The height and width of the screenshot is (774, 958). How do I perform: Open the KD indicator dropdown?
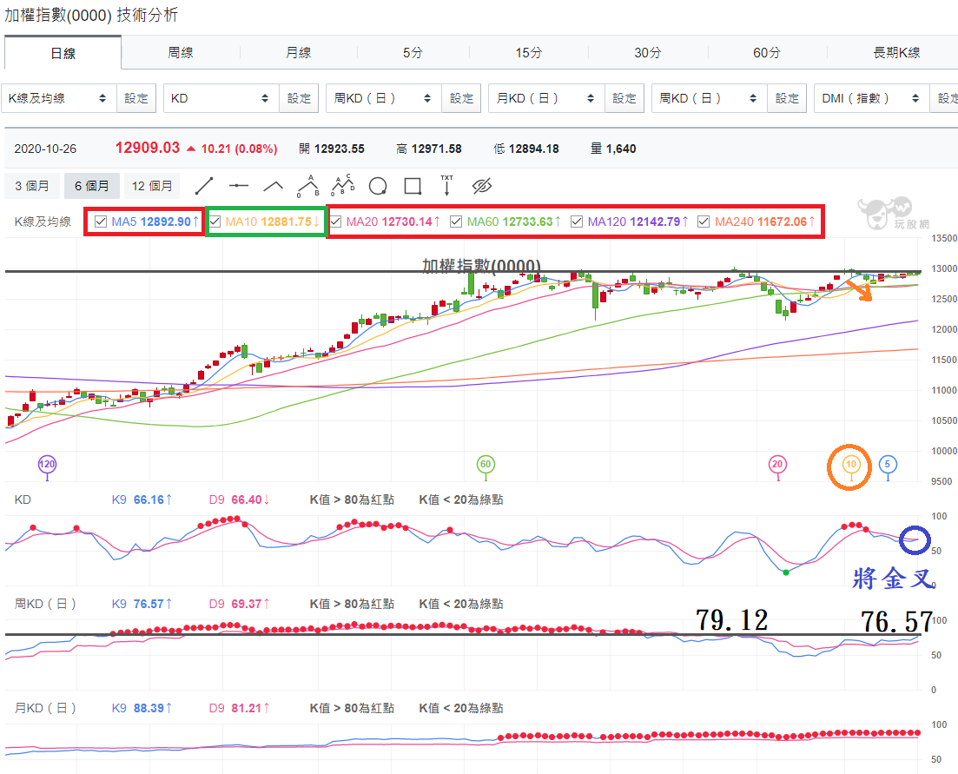[221, 98]
